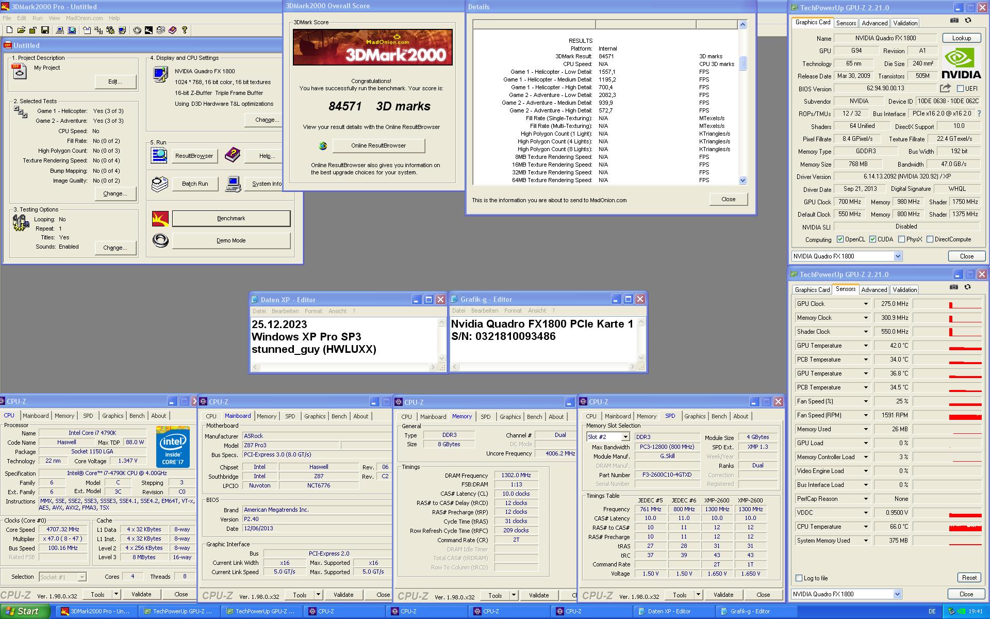Toggle the CUDA checkbox
Image resolution: width=990 pixels, height=619 pixels.
(872, 239)
